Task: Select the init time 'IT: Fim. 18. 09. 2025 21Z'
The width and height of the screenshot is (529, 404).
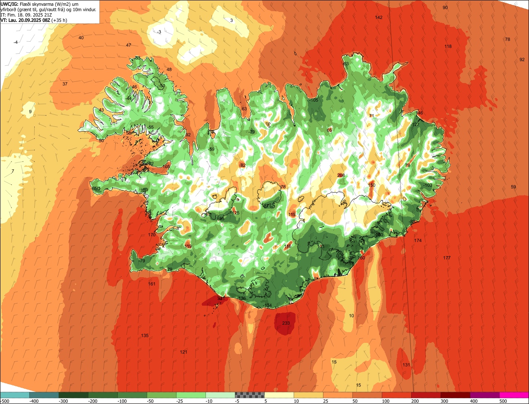Action: [26, 14]
